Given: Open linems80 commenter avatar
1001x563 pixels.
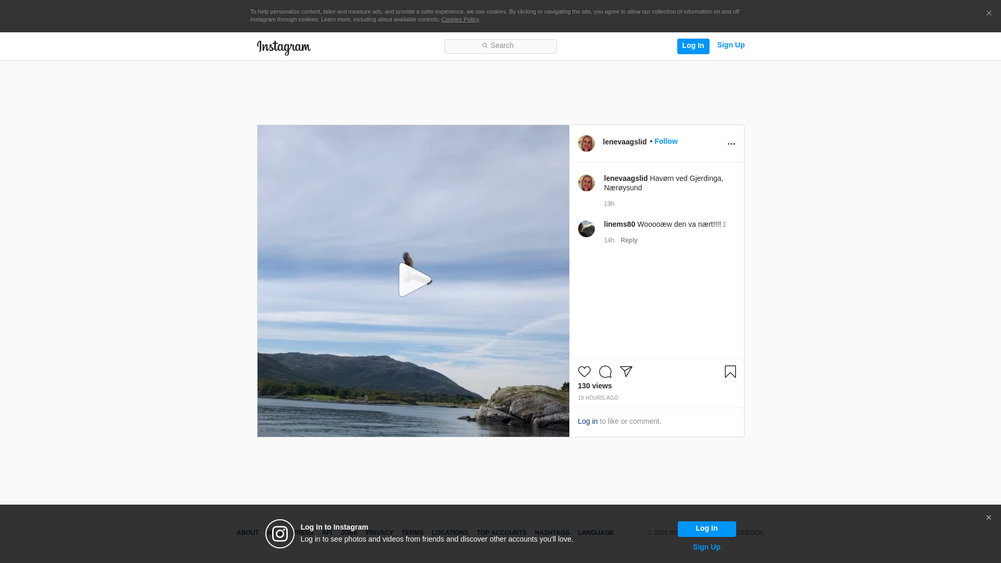Looking at the screenshot, I should (586, 229).
